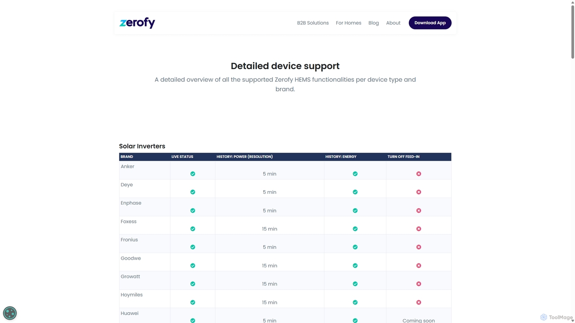This screenshot has width=575, height=323.
Task: Select the Hoymiles brand cell
Action: [145, 299]
